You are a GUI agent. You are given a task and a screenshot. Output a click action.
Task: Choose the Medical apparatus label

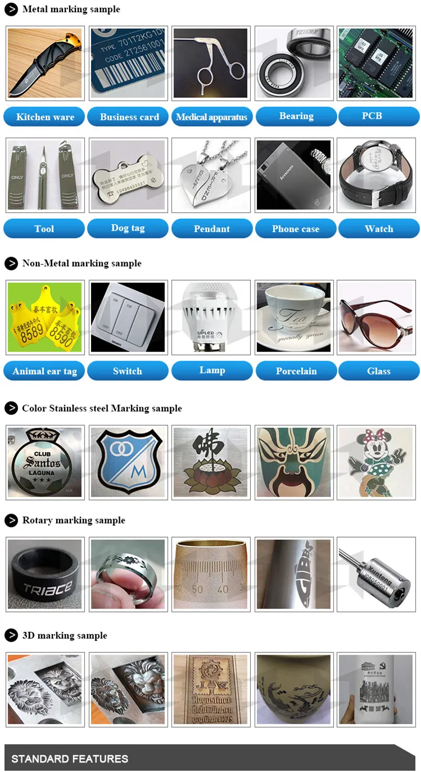coord(211,117)
